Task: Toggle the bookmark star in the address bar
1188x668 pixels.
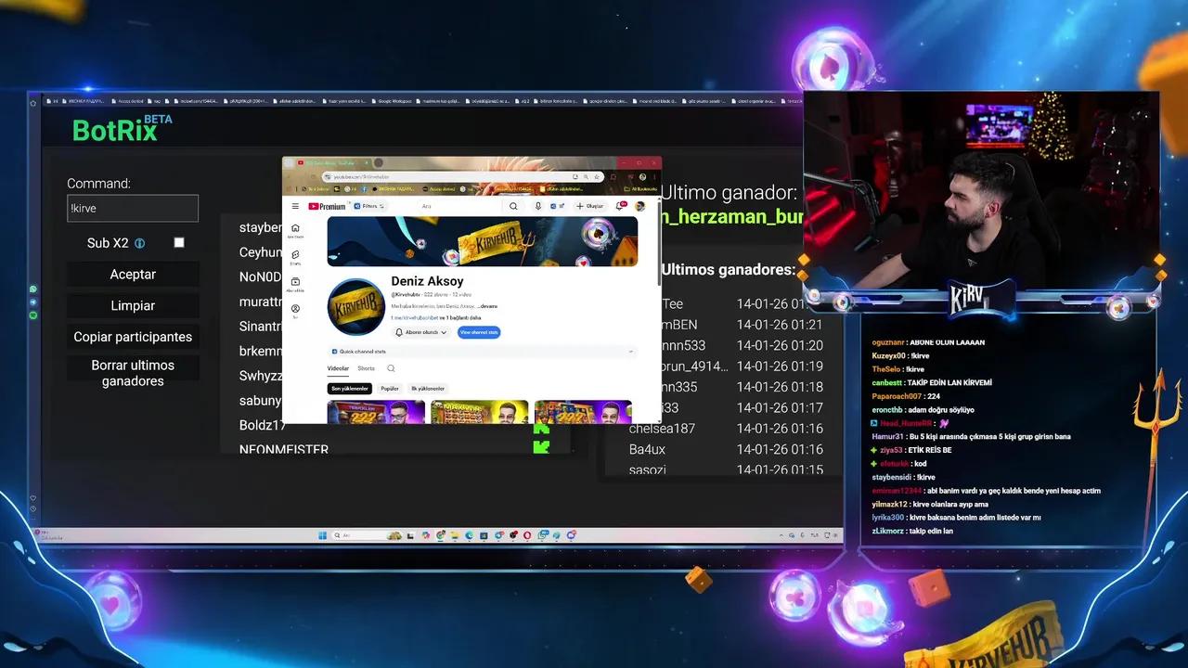Action: tap(595, 177)
